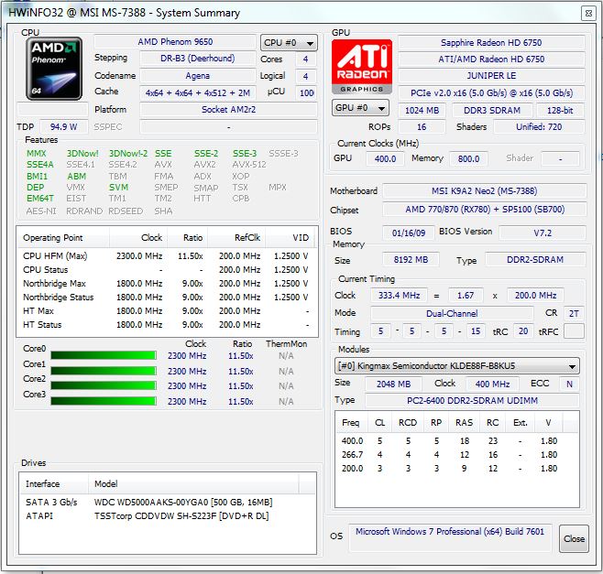The height and width of the screenshot is (574, 603).
Task: Click the Freq column header in module table
Action: coord(352,423)
